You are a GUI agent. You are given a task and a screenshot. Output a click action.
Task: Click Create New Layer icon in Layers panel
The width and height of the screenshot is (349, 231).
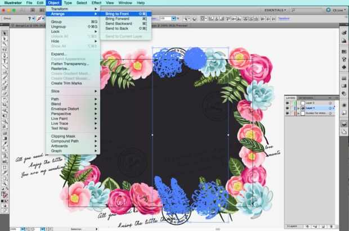point(323,227)
